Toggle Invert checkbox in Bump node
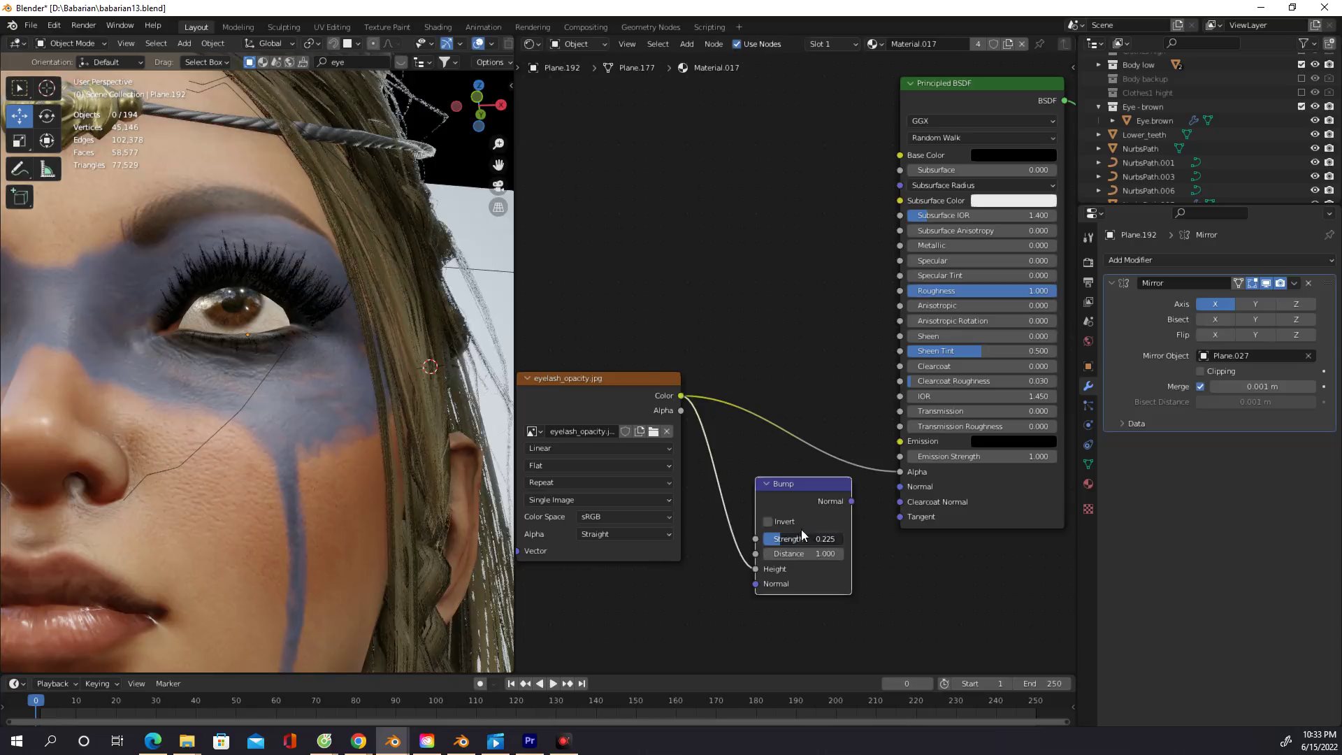Viewport: 1342px width, 755px height. point(768,522)
